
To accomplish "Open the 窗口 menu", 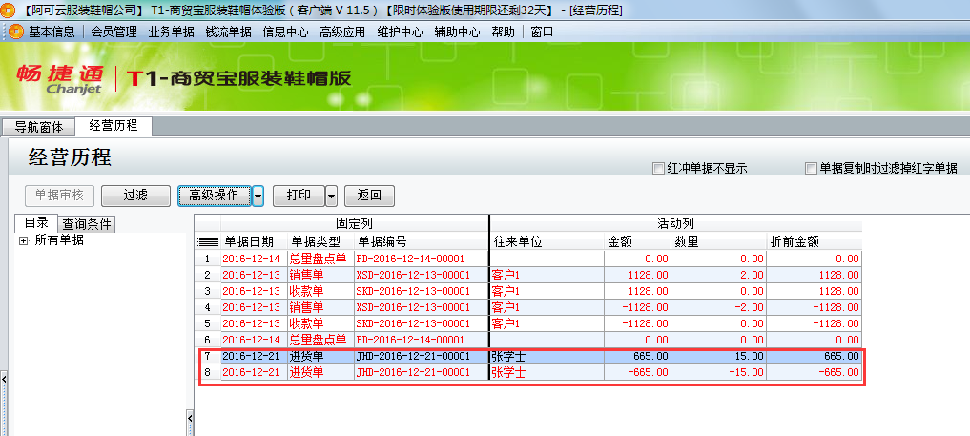I will (x=542, y=31).
